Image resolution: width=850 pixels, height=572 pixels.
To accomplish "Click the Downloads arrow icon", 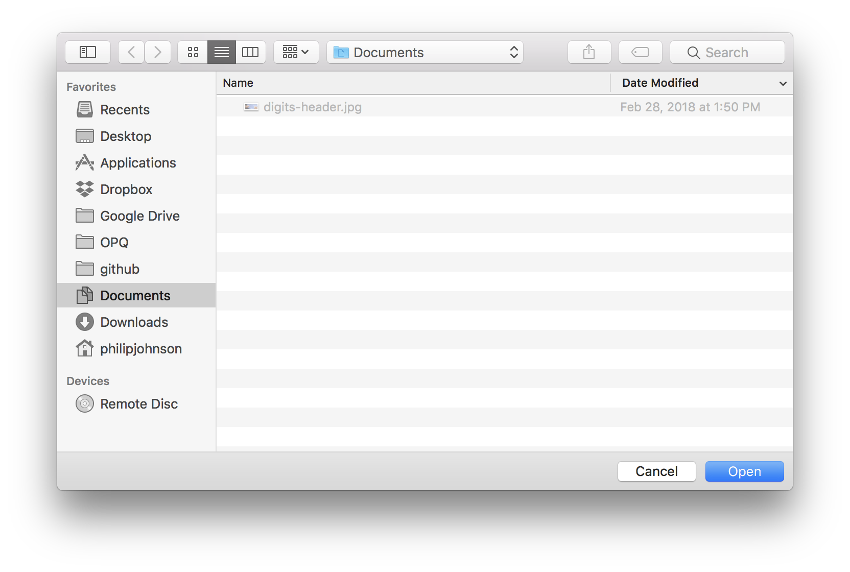I will [85, 322].
